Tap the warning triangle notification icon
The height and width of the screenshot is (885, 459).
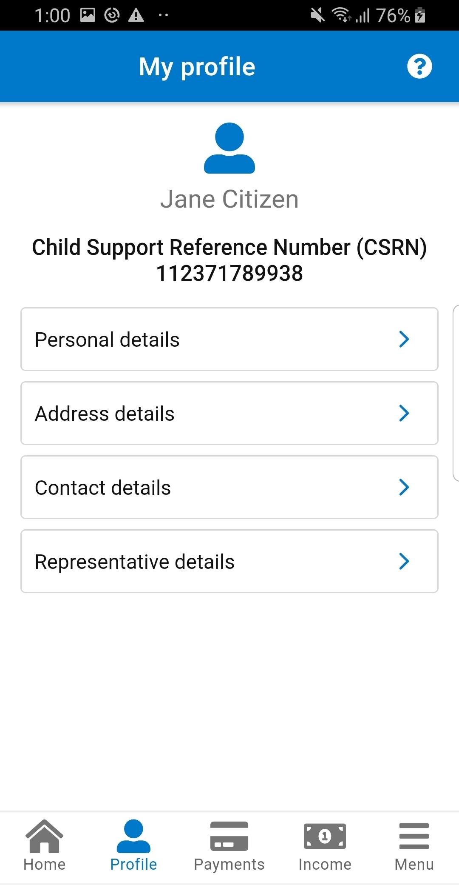coord(136,15)
